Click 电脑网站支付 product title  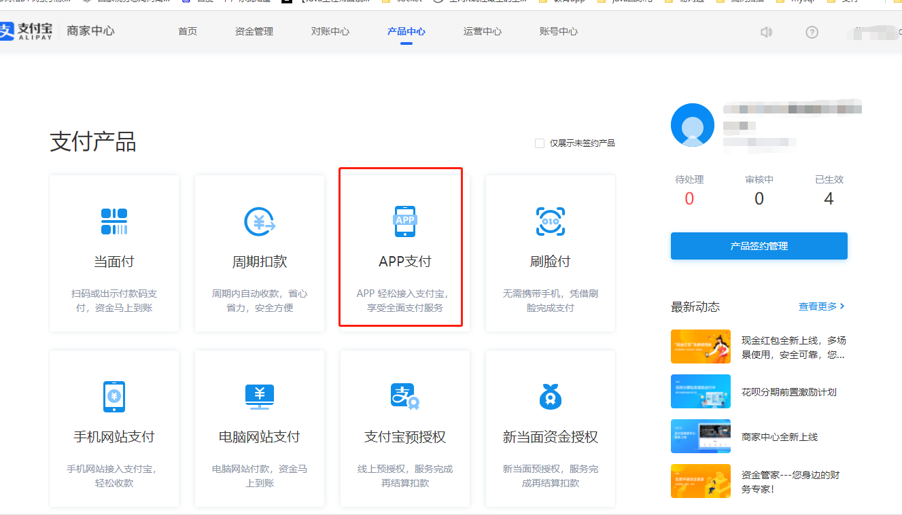tap(260, 437)
